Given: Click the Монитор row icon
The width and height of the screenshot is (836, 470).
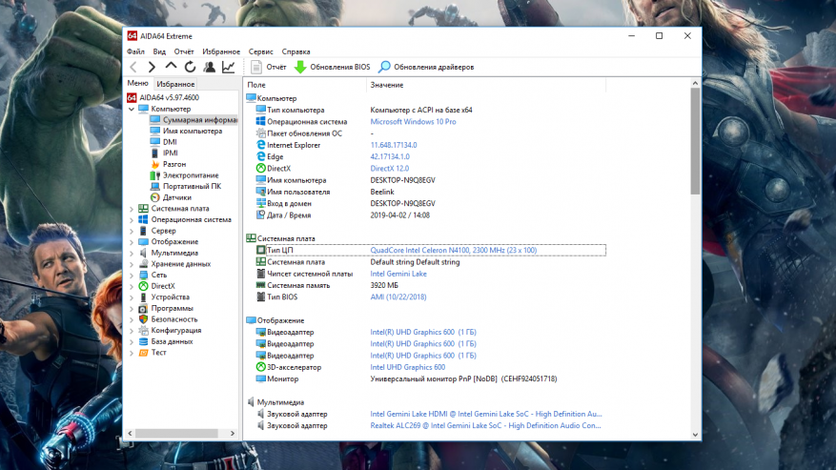Looking at the screenshot, I should tap(261, 378).
